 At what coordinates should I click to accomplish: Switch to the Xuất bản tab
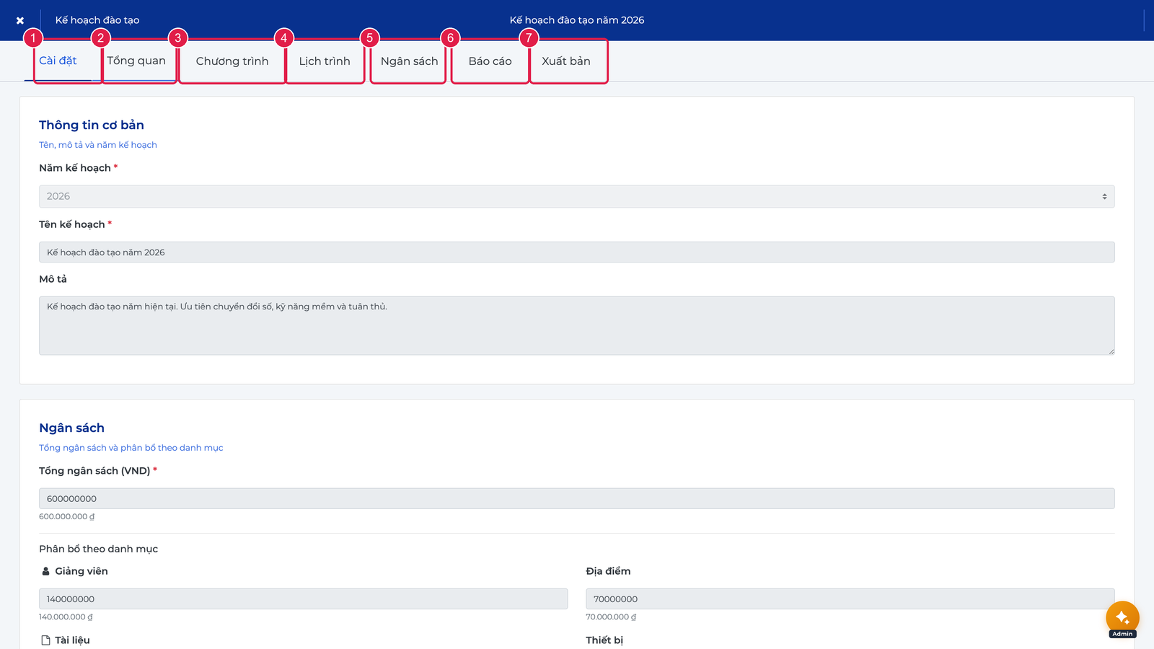pyautogui.click(x=566, y=61)
